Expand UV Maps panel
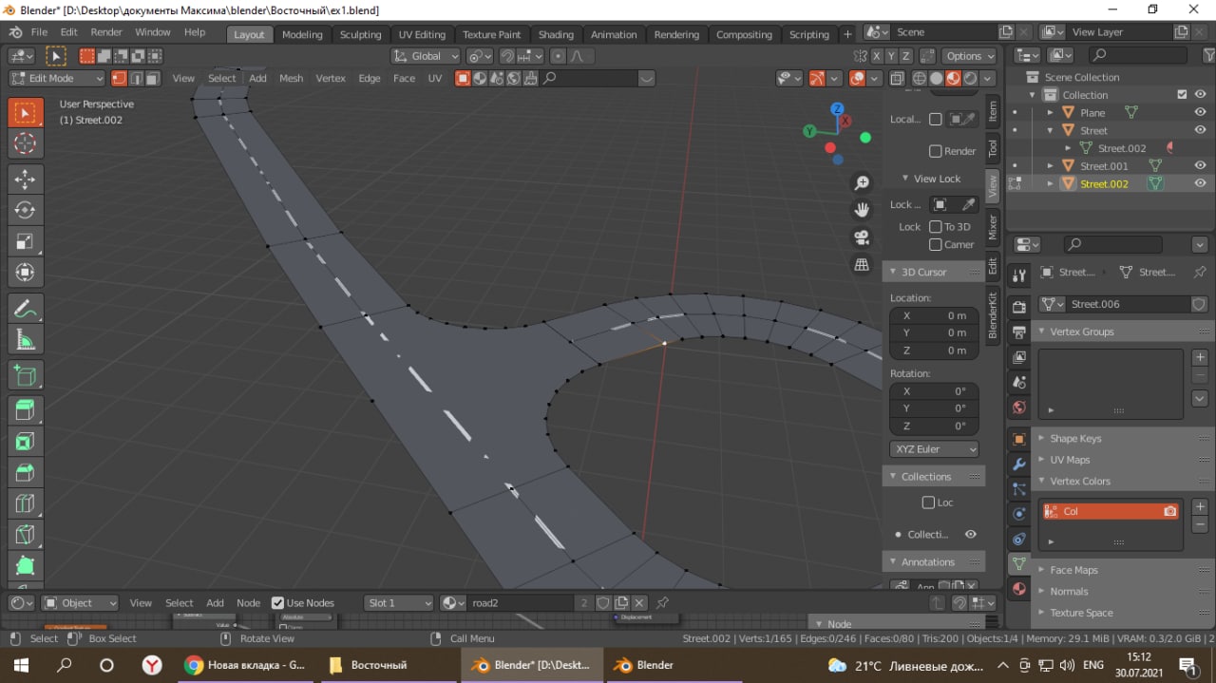Viewport: 1216px width, 683px height. coord(1069,460)
